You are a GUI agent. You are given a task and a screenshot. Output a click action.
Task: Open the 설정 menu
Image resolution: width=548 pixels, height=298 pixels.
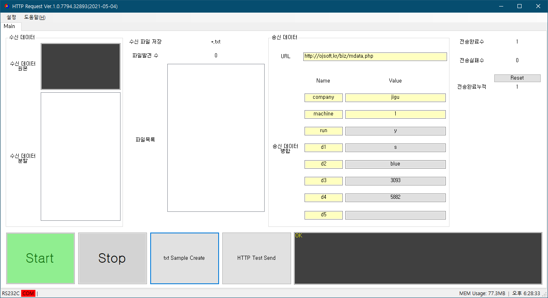click(11, 17)
